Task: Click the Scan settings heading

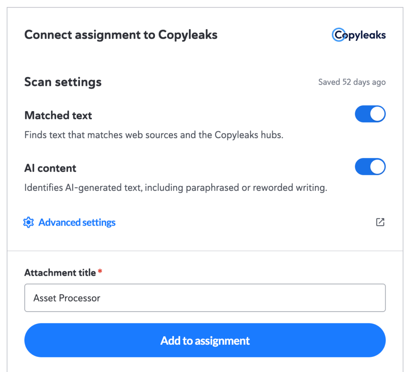Action: point(63,82)
